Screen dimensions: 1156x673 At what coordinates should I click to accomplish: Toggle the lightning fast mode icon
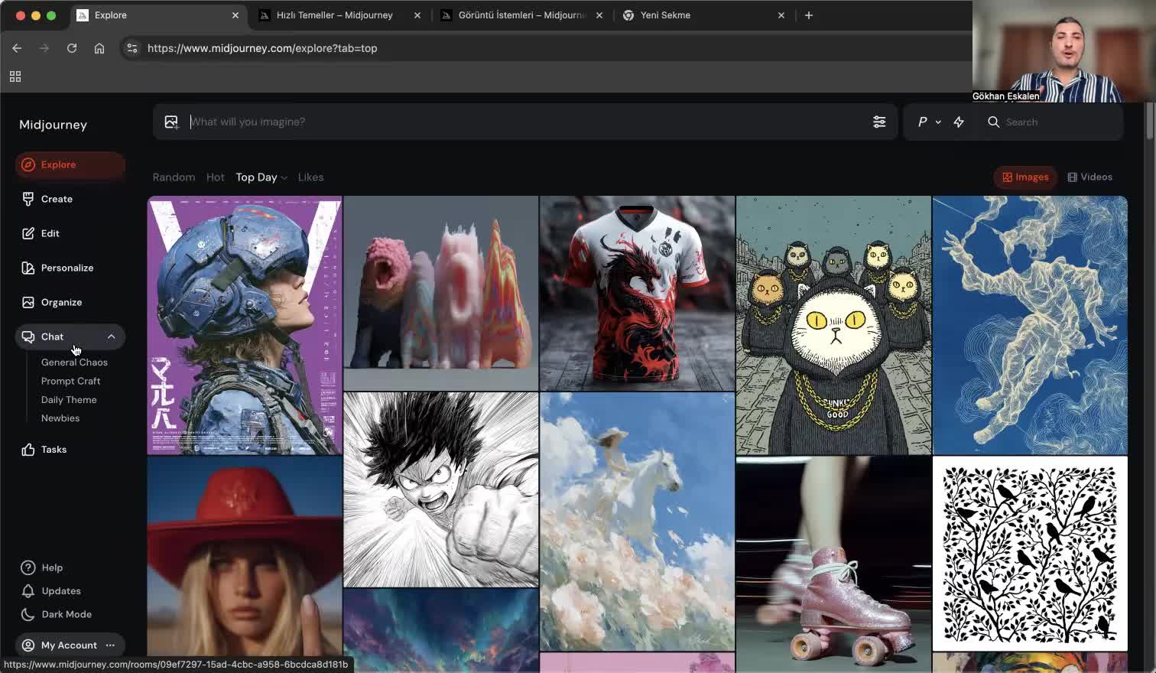(959, 122)
